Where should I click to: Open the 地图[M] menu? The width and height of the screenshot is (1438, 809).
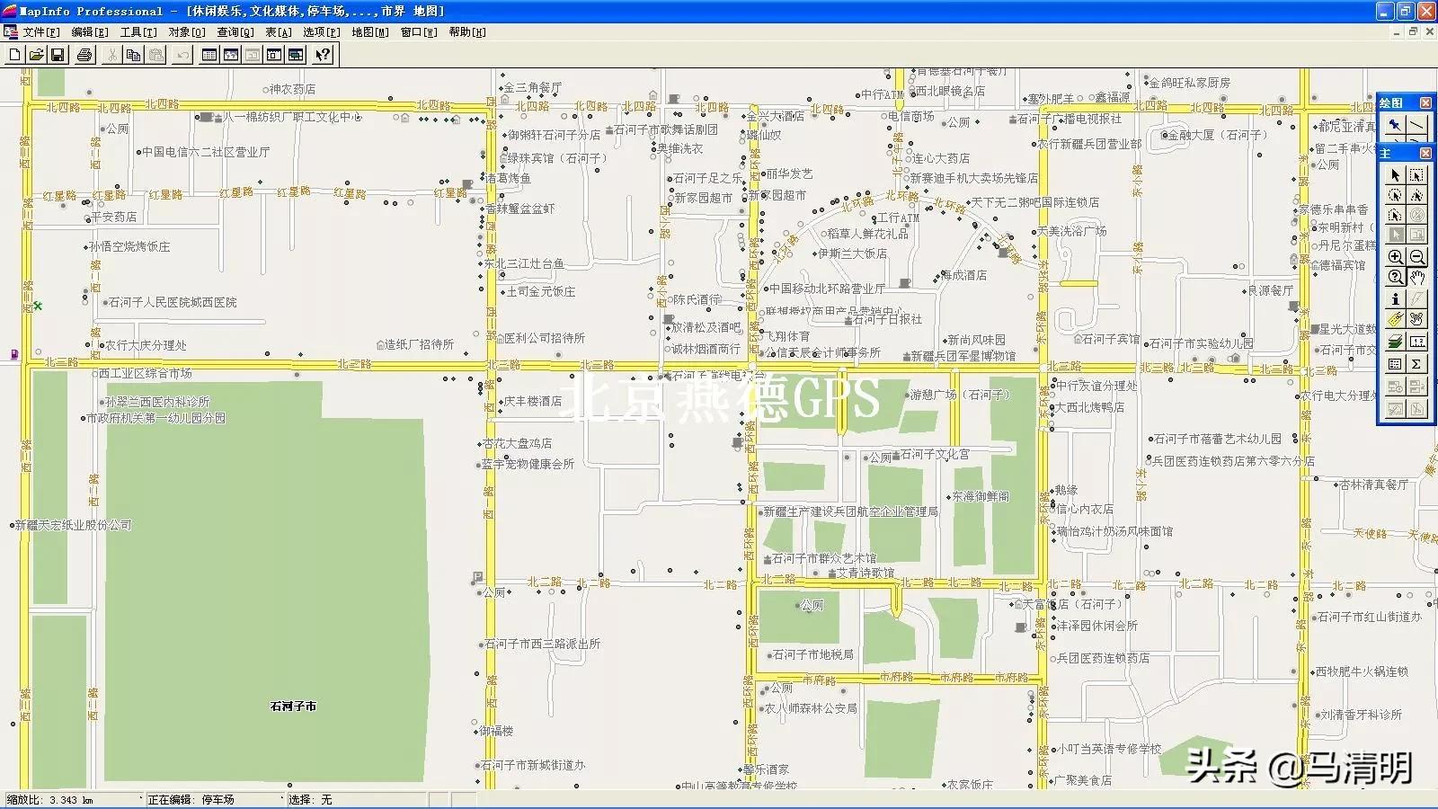point(369,32)
